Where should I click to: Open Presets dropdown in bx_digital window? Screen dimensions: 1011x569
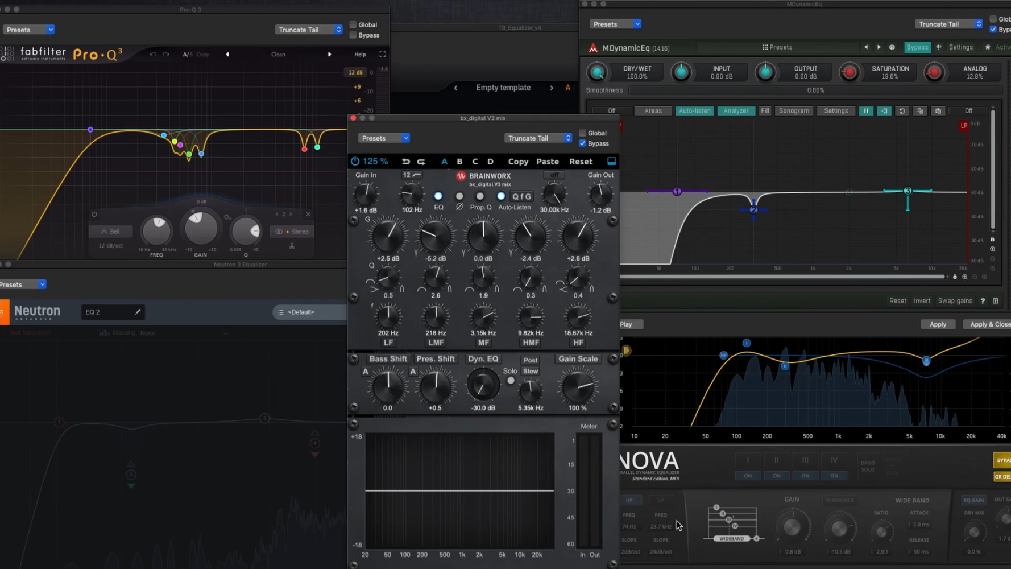pos(384,138)
